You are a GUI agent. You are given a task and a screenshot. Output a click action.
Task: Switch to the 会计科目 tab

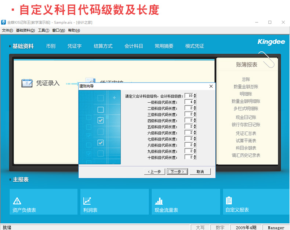(134, 46)
